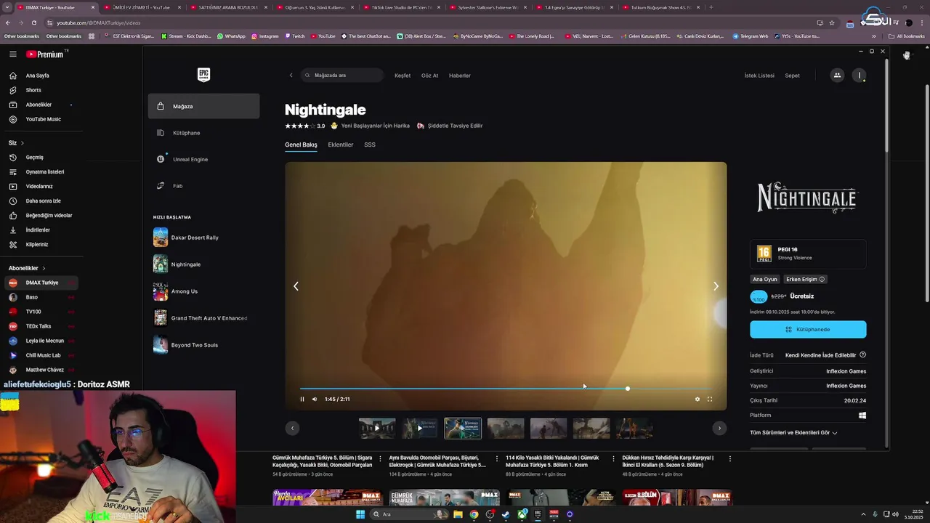The width and height of the screenshot is (930, 523).
Task: Open Steam from the taskbar
Action: 506,514
